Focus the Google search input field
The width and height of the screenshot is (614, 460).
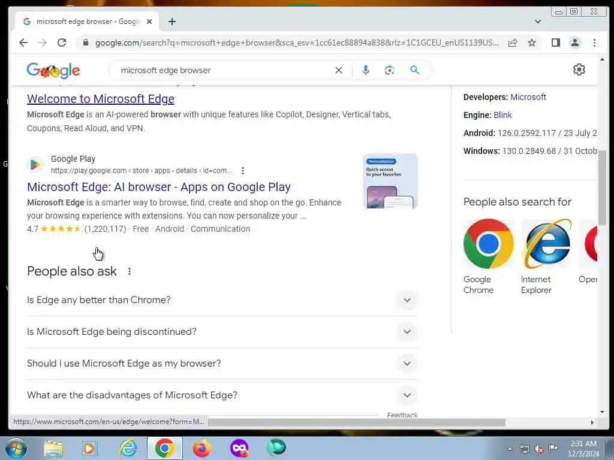point(225,70)
